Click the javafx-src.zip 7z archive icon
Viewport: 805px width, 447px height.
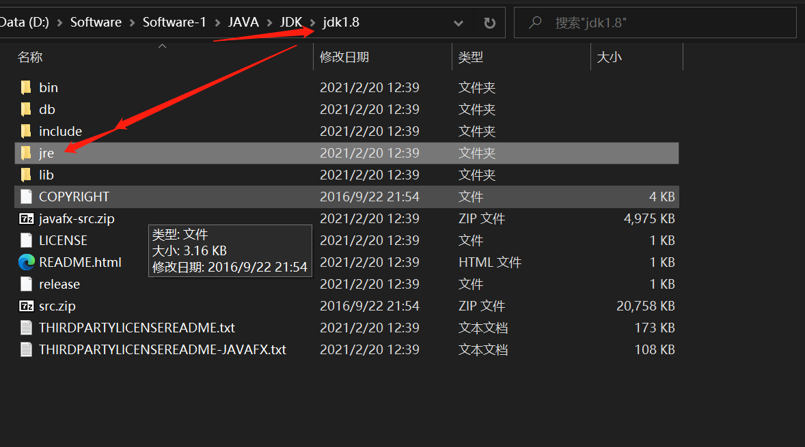26,219
